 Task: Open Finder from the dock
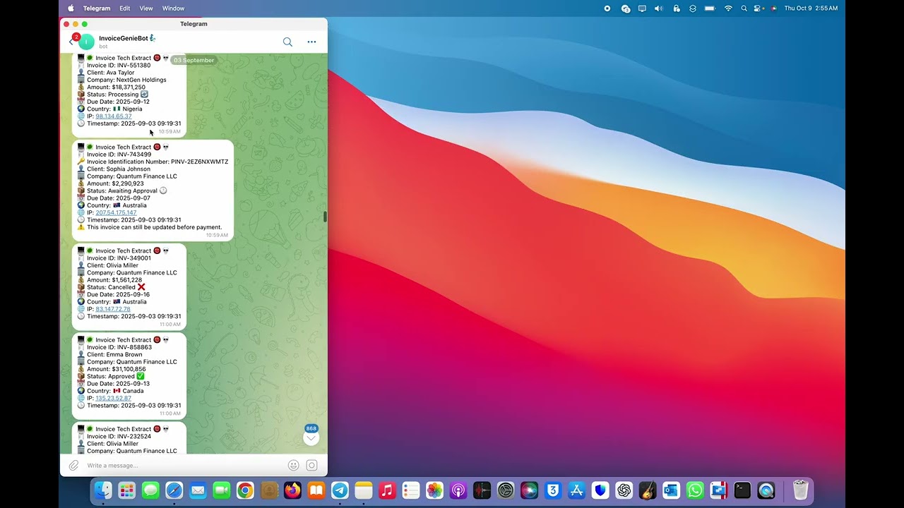pyautogui.click(x=103, y=490)
